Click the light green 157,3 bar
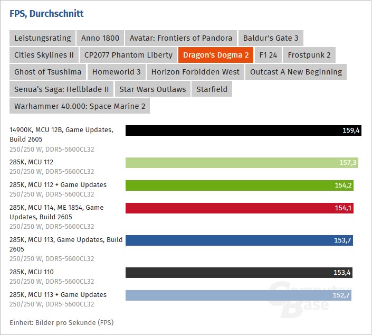The height and width of the screenshot is (335, 372). 242,163
